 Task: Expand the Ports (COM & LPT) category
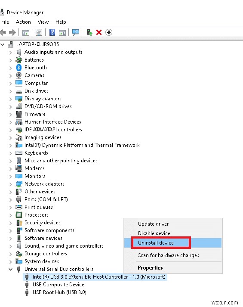[x=11, y=200]
